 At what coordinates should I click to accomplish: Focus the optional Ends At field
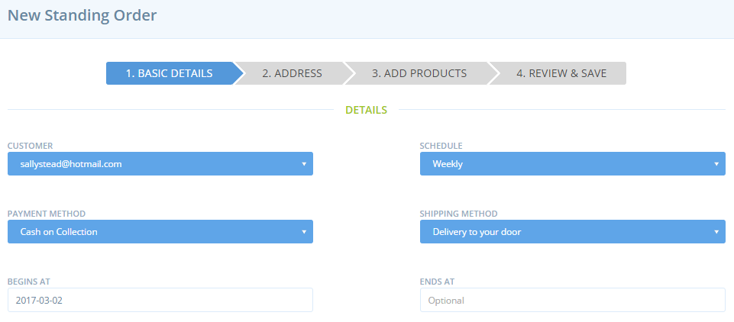(573, 300)
